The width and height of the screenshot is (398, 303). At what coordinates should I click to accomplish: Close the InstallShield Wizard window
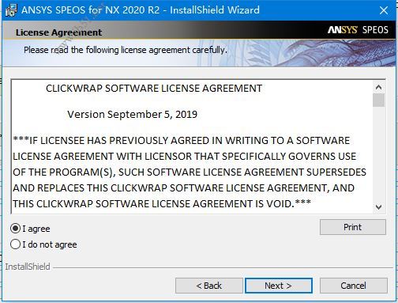(384, 10)
